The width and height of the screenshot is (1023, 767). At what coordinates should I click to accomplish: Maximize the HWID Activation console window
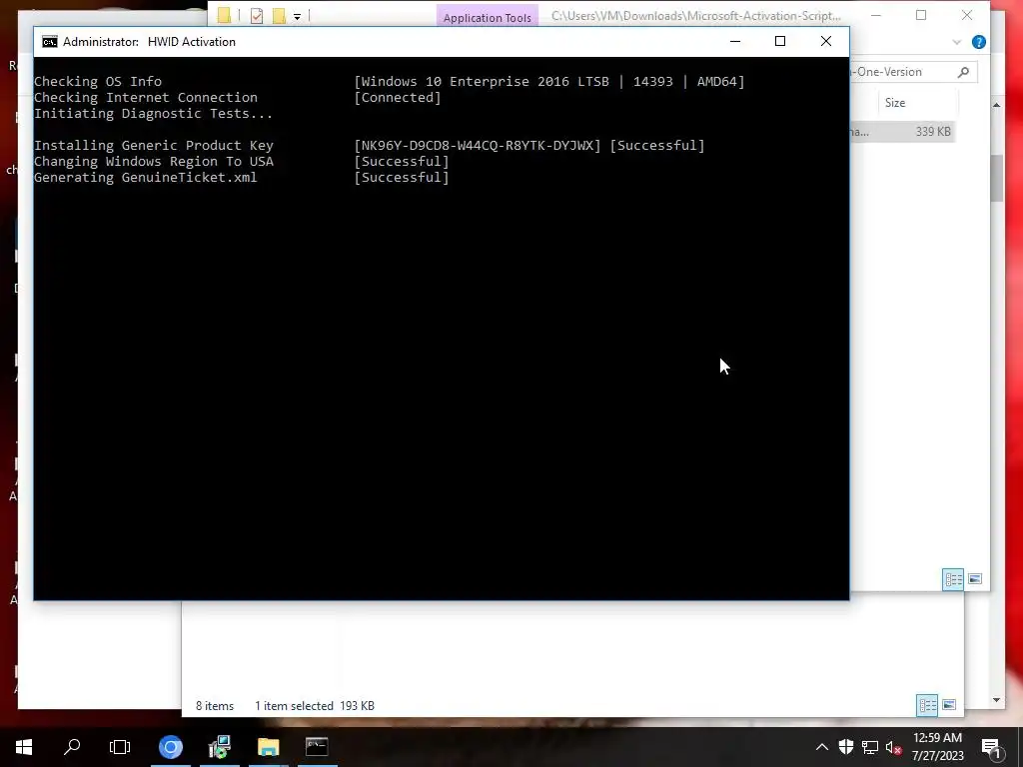click(780, 41)
